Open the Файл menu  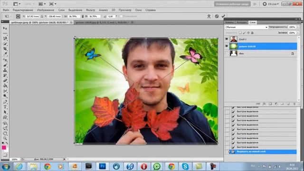[x=6, y=10]
